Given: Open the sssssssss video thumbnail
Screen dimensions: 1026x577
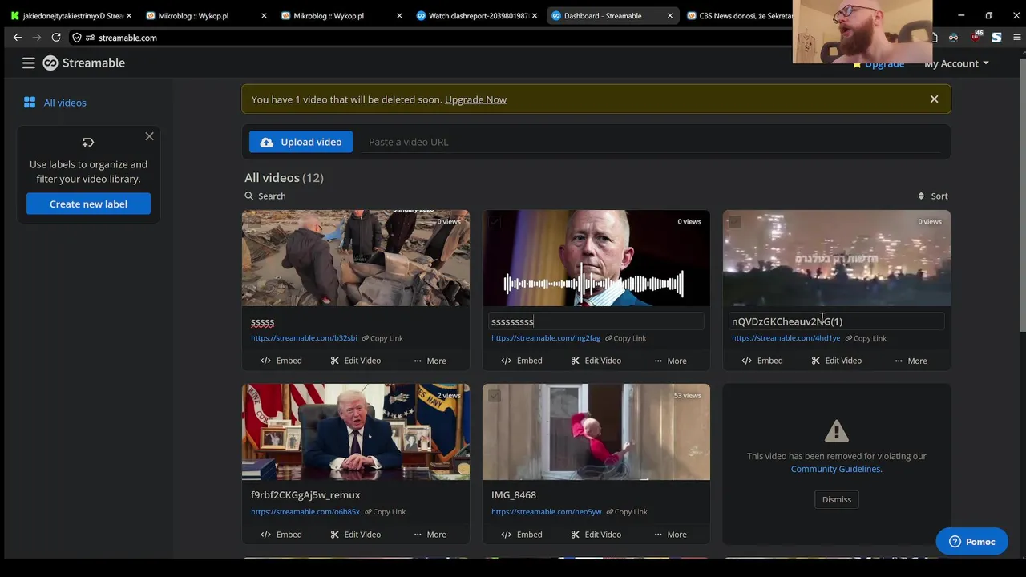Looking at the screenshot, I should click(596, 258).
